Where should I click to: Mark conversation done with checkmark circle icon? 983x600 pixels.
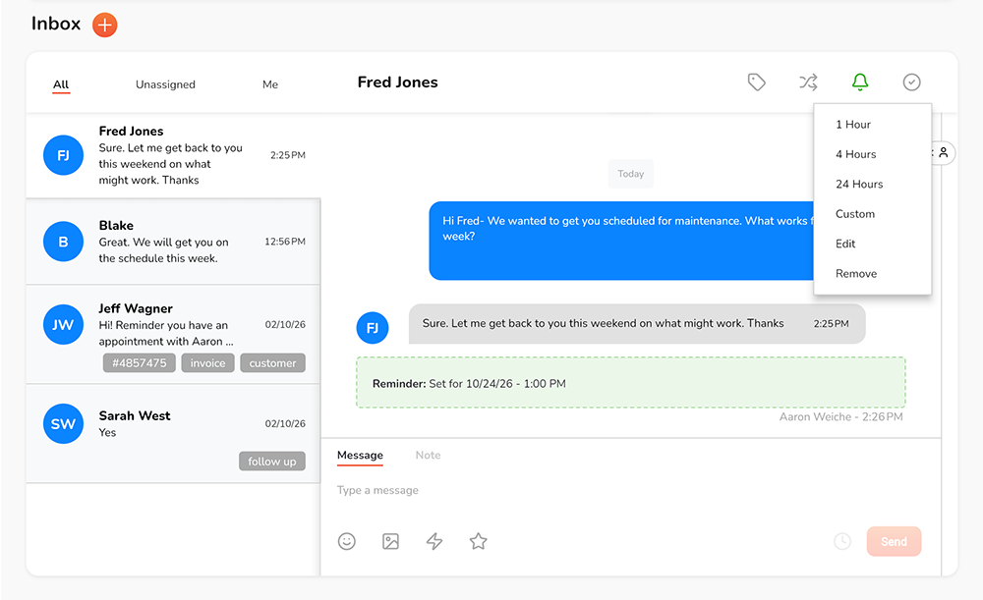pyautogui.click(x=911, y=82)
